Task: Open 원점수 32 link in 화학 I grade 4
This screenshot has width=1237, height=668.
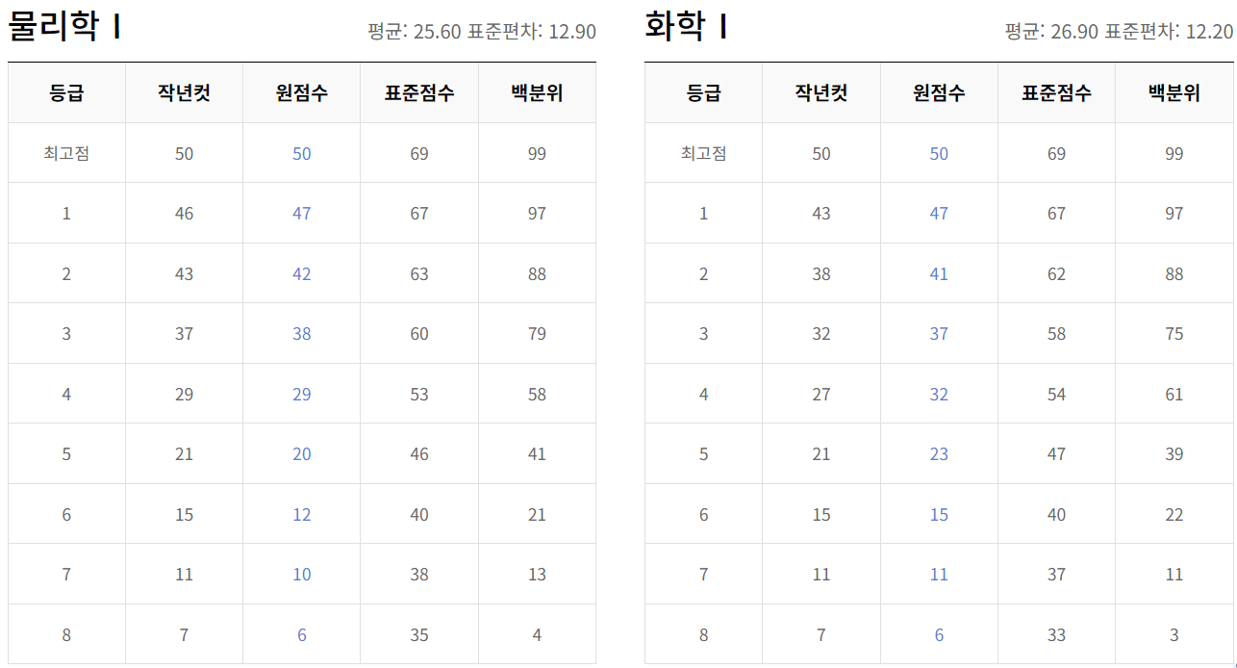Action: click(x=939, y=395)
